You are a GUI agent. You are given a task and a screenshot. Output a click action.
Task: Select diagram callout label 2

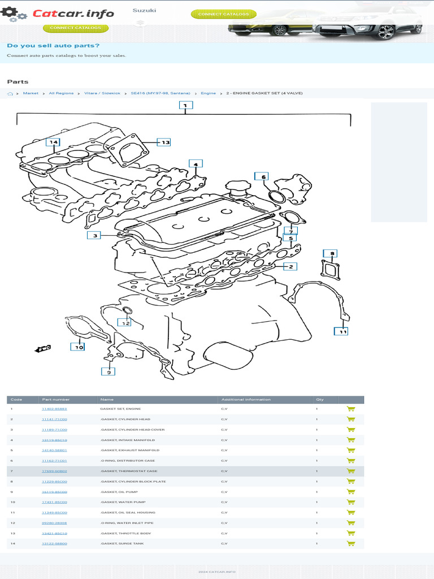pos(290,266)
